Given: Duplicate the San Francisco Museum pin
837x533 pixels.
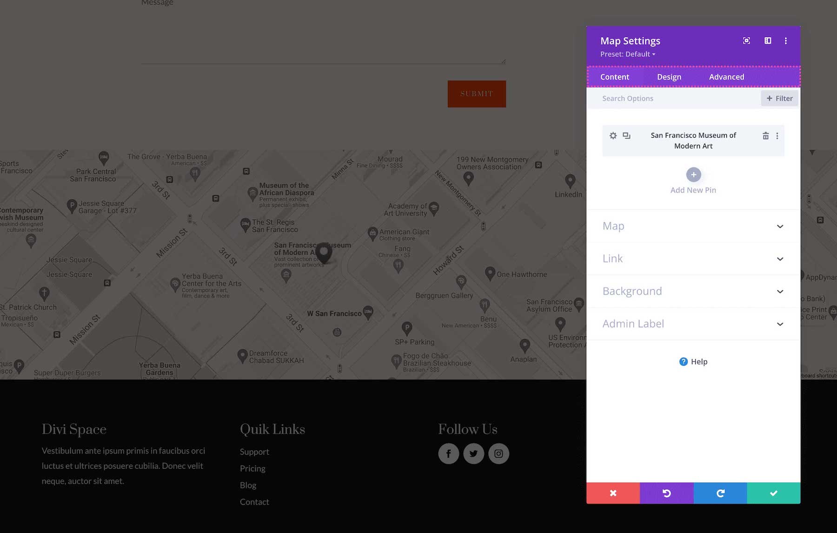Looking at the screenshot, I should [x=626, y=135].
